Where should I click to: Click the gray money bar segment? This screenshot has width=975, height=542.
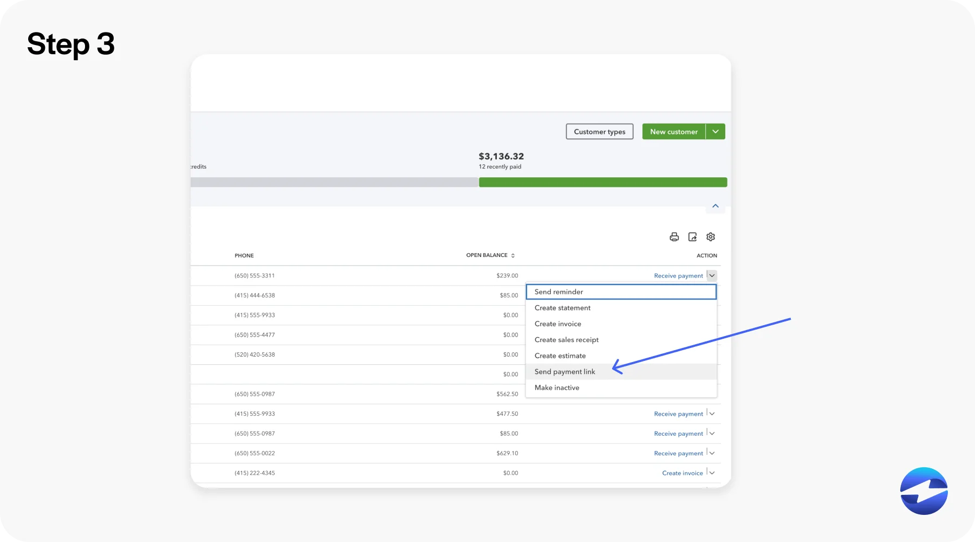[x=335, y=182]
